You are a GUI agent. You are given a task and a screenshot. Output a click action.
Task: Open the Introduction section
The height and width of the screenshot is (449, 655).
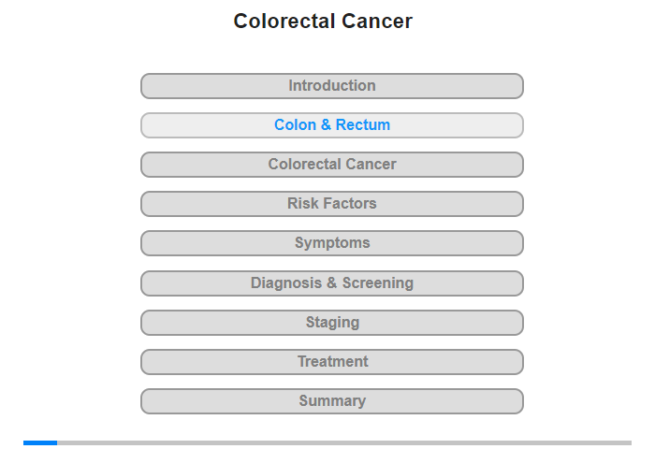click(x=331, y=86)
